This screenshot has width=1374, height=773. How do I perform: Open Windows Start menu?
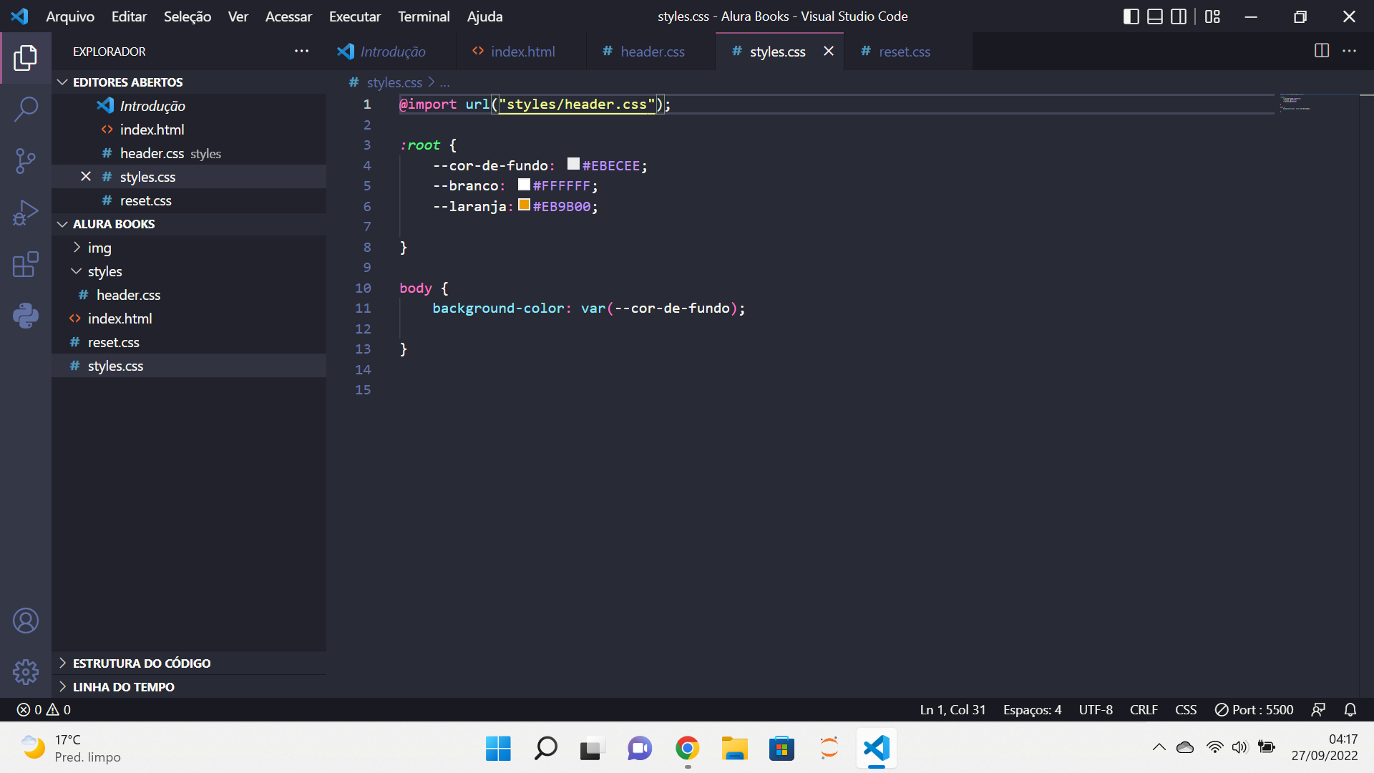point(498,748)
